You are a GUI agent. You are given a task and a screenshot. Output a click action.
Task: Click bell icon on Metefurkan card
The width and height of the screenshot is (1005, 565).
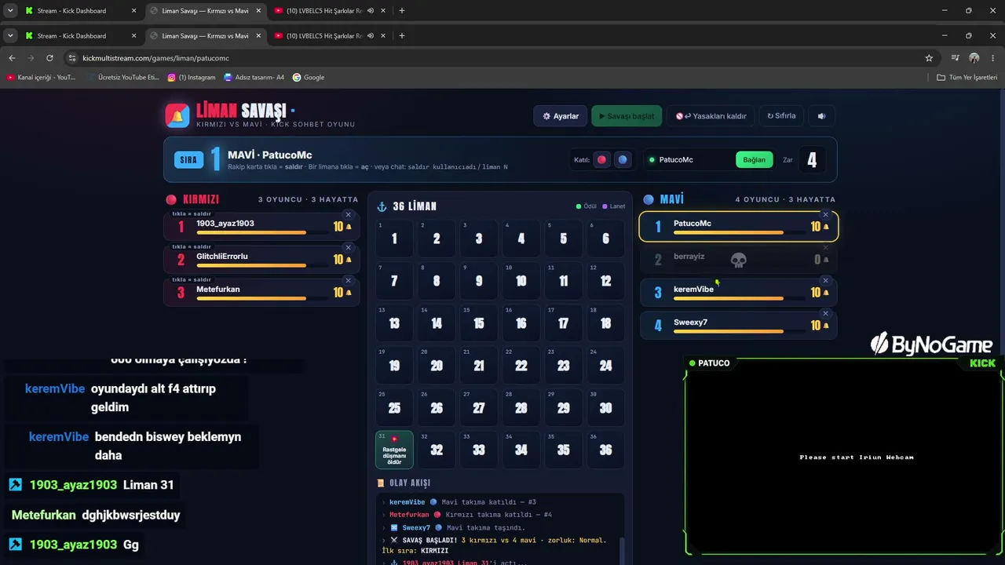pos(349,293)
